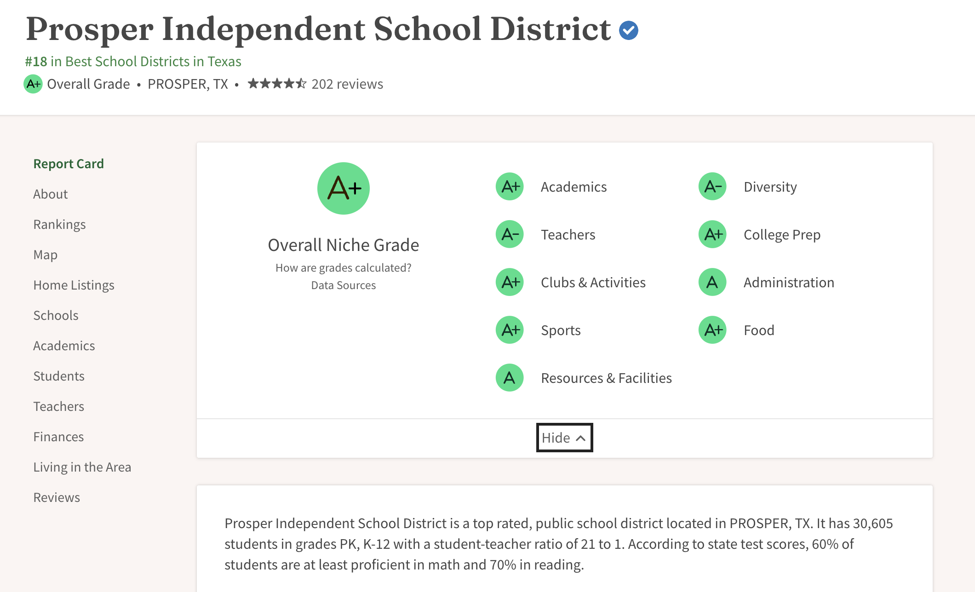Open the Data Sources link
The width and height of the screenshot is (975, 592).
tap(344, 285)
